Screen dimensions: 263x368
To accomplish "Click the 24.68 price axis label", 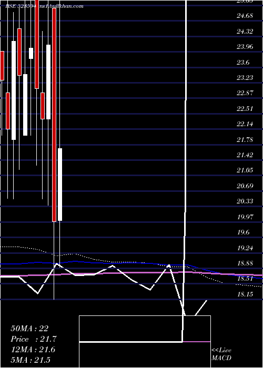I will (245, 16).
